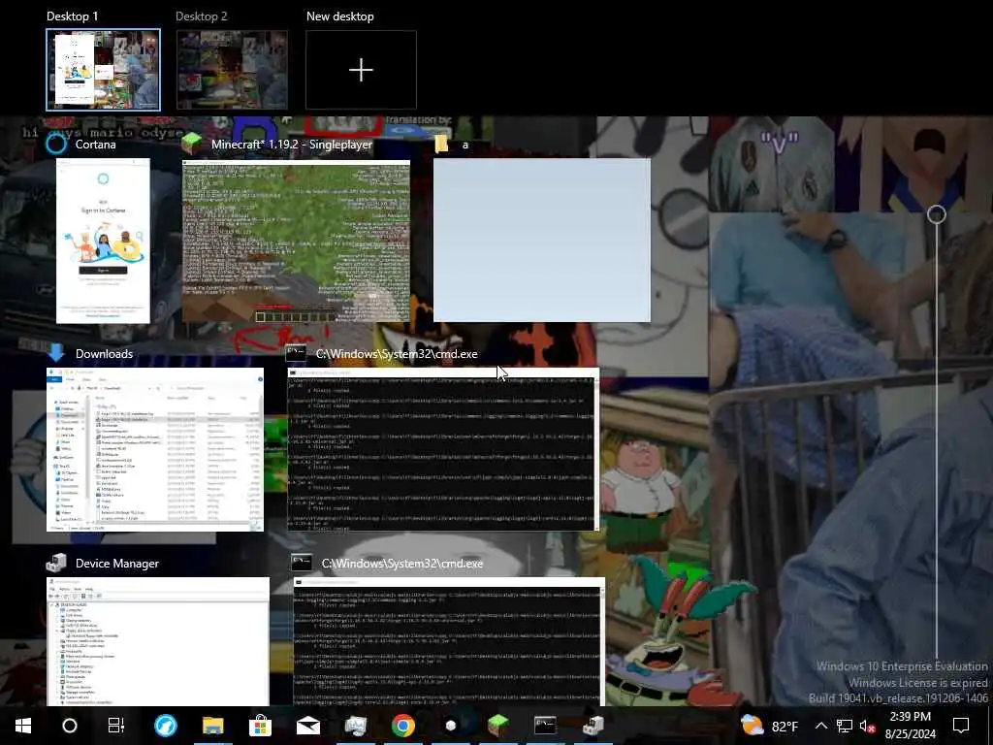The image size is (993, 745).
Task: Click the Minecraft grass block title icon
Action: 191,144
